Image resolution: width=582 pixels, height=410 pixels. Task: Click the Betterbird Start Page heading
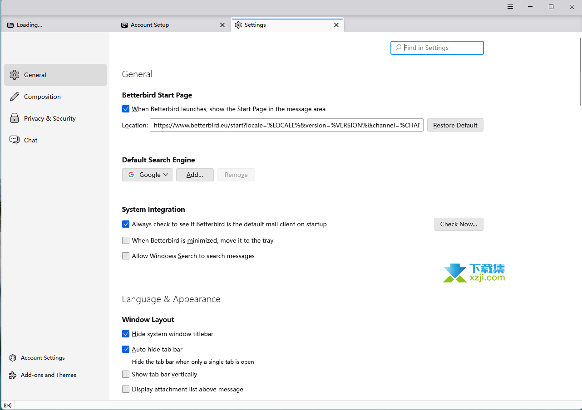point(157,95)
